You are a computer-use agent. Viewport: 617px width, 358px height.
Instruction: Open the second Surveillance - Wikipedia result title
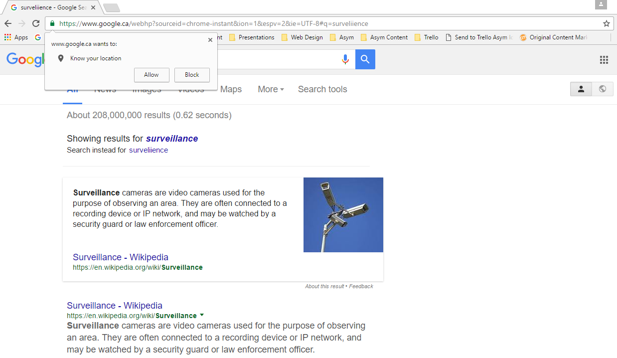(115, 306)
